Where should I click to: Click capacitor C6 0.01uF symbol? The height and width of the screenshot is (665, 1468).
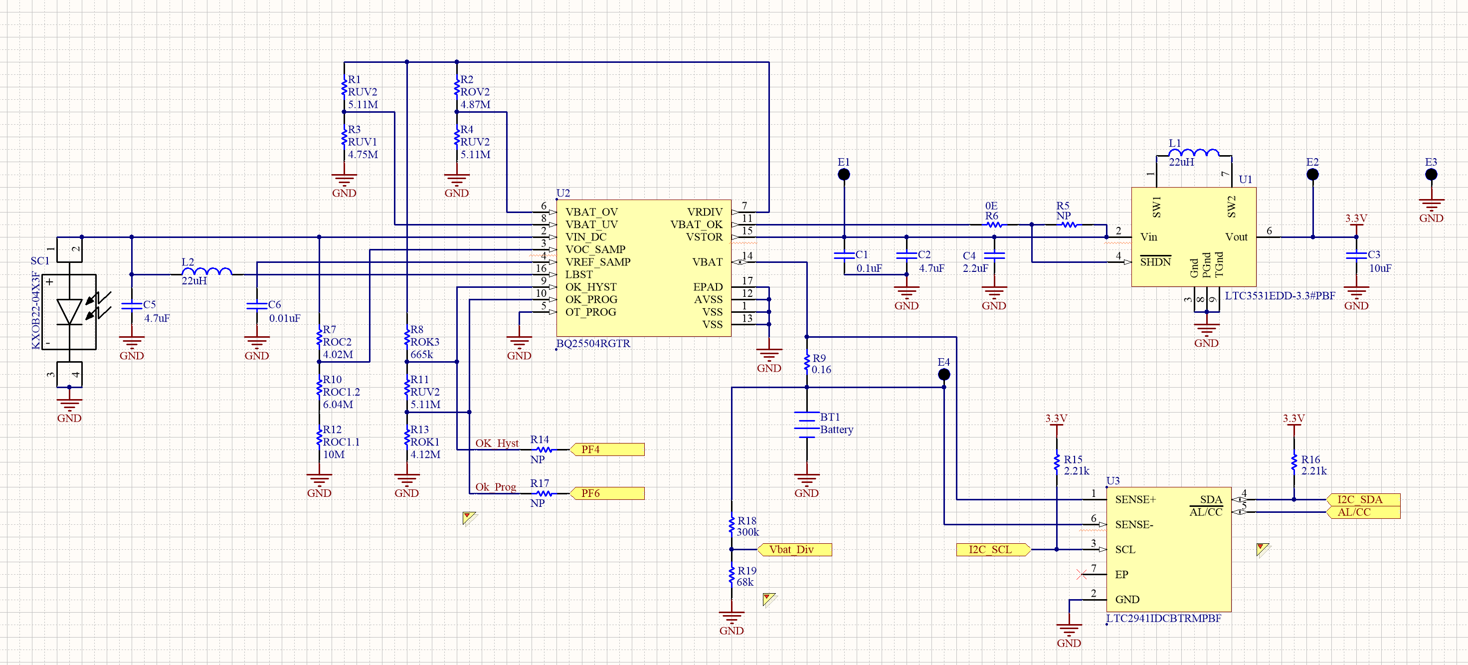point(256,306)
